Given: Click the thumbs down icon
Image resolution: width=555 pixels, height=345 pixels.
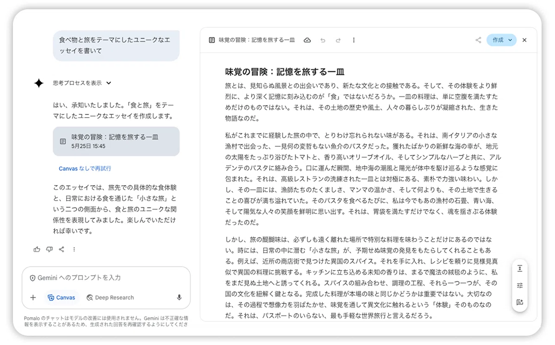Looking at the screenshot, I should 49,249.
